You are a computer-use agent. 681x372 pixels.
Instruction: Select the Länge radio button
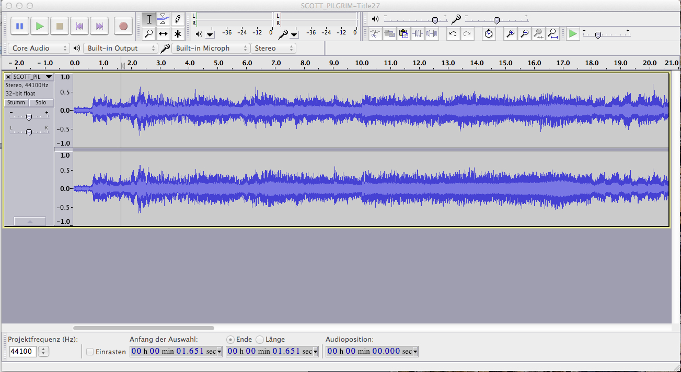[260, 340]
